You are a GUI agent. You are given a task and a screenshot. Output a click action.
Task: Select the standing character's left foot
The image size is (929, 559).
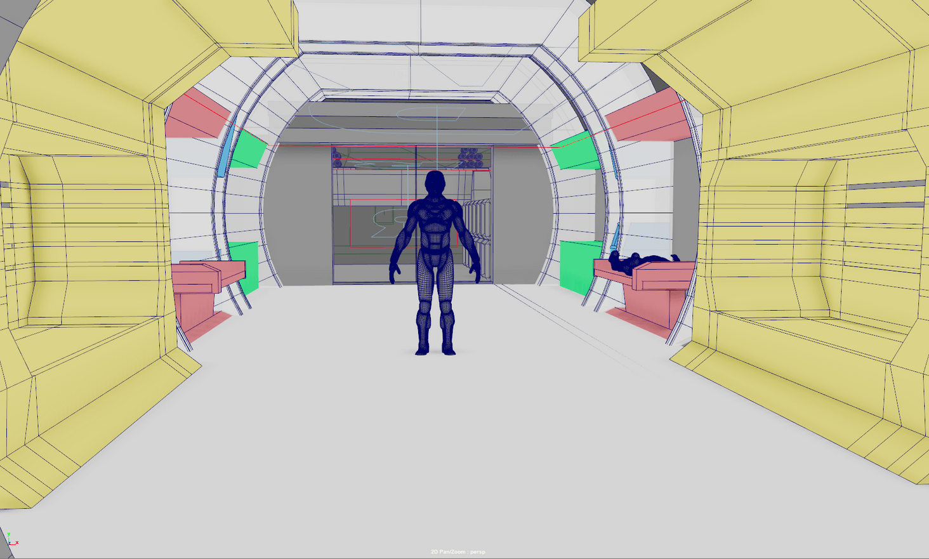coord(449,349)
